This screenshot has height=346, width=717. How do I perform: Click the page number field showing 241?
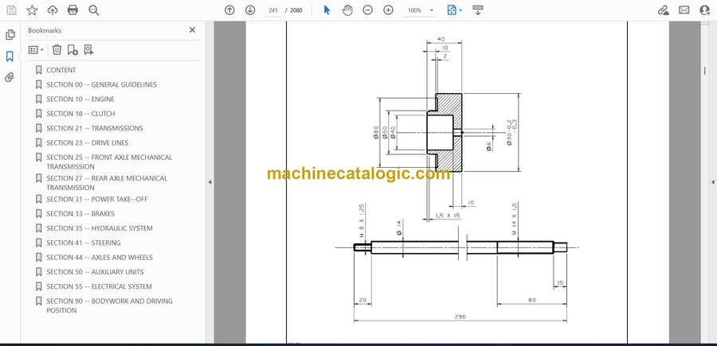[273, 10]
